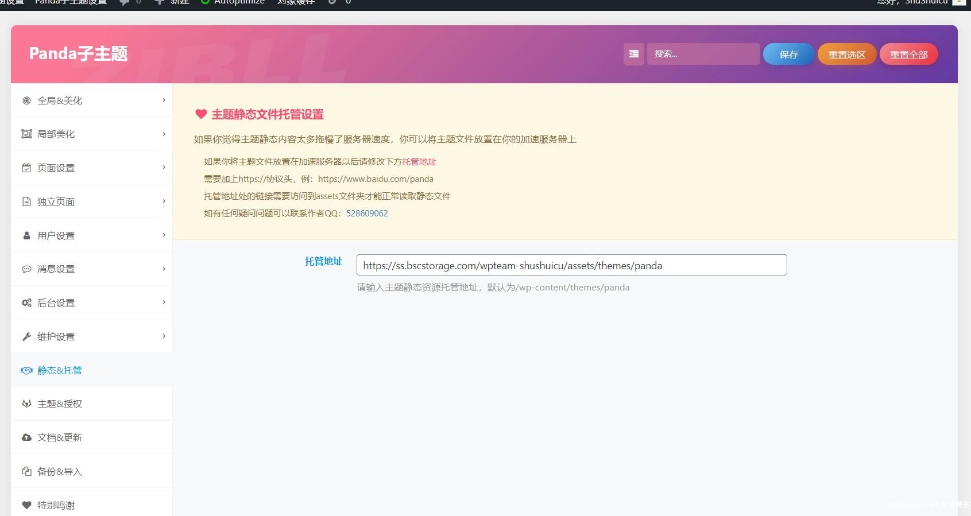Focus the 托管地址 URL input field

click(571, 265)
